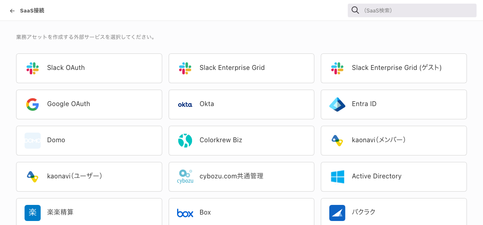Select the Active Directory label text
The image size is (483, 225).
pos(377,176)
